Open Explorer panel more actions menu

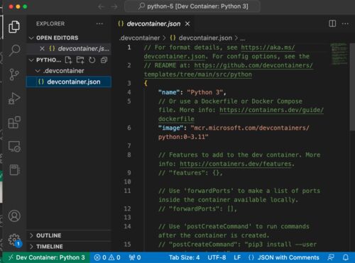(x=99, y=24)
